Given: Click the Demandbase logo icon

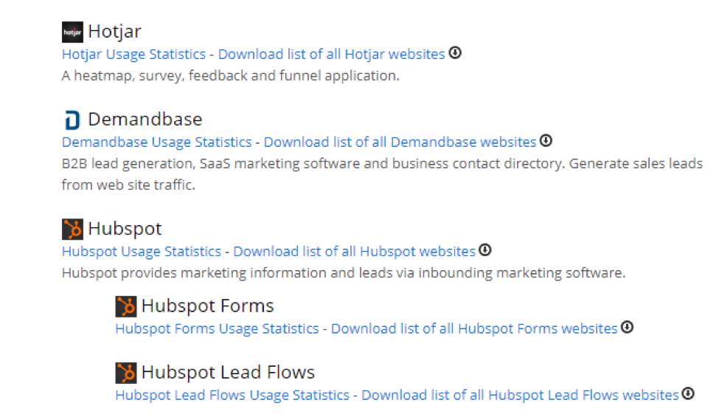Looking at the screenshot, I should click(72, 120).
